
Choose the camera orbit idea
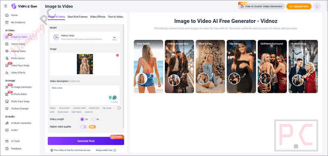click(79, 108)
